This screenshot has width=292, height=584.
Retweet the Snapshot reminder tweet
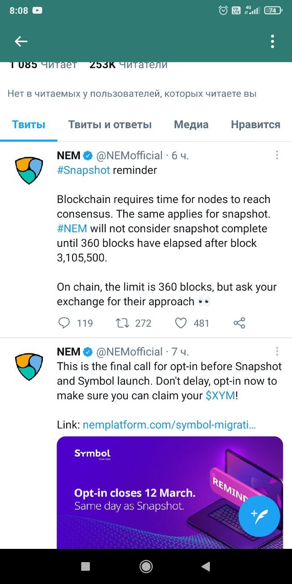(122, 323)
